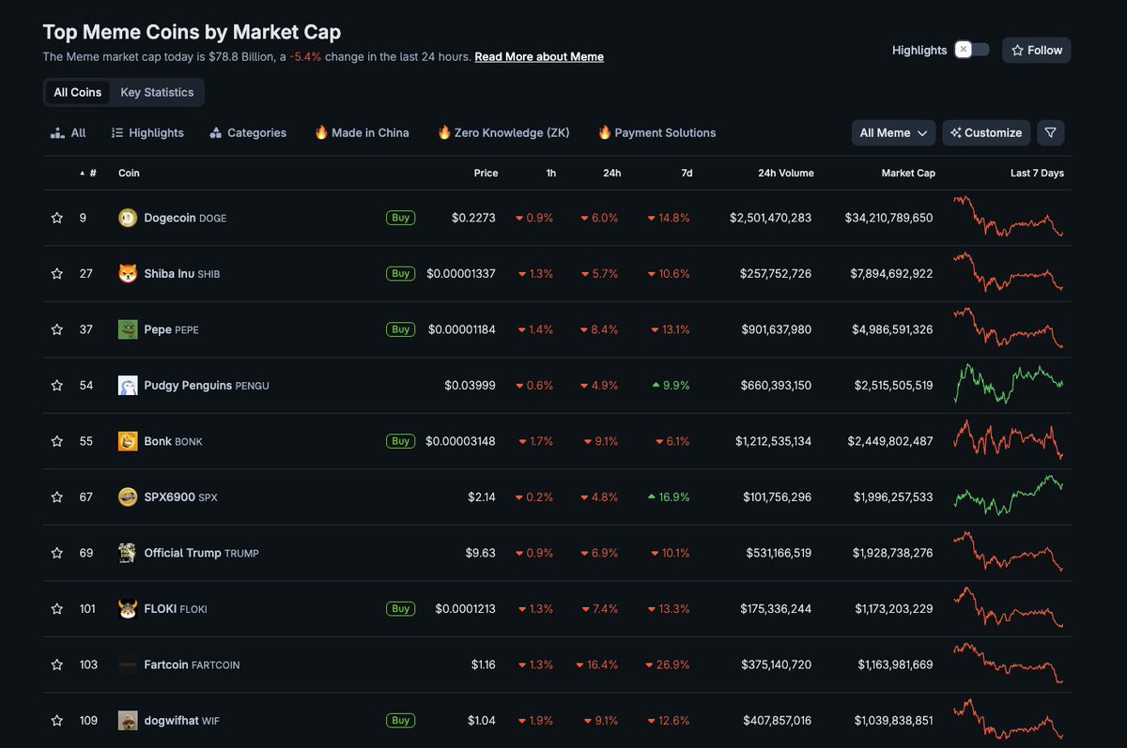Viewport: 1127px width, 748px height.
Task: Star Dogecoin as a favorite
Action: [x=57, y=218]
